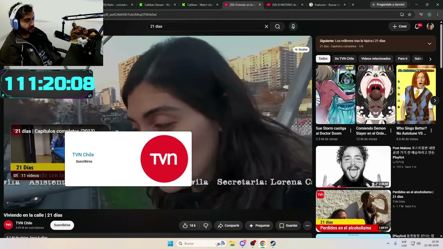Screen dimensions: 443x249
Task: Hide the end screen with Ocultar
Action: pos(301,49)
